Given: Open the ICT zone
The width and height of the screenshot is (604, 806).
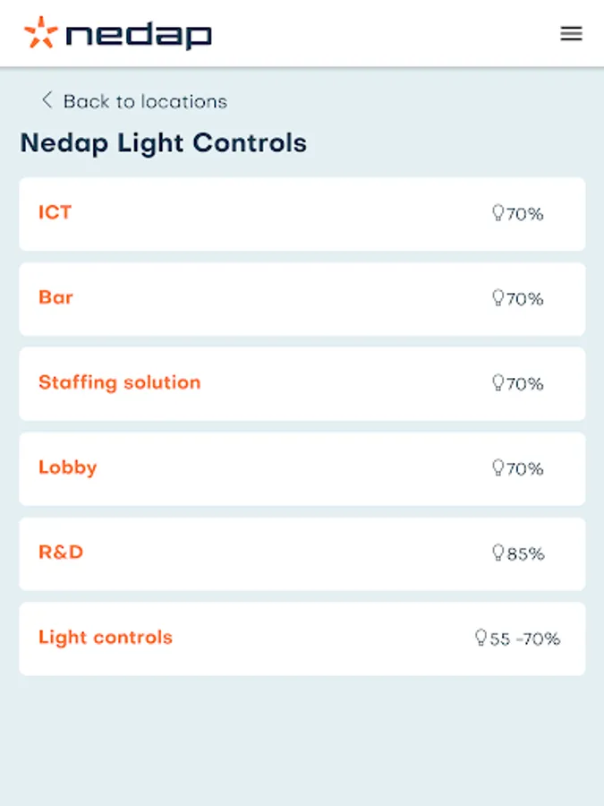Looking at the screenshot, I should tap(55, 212).
